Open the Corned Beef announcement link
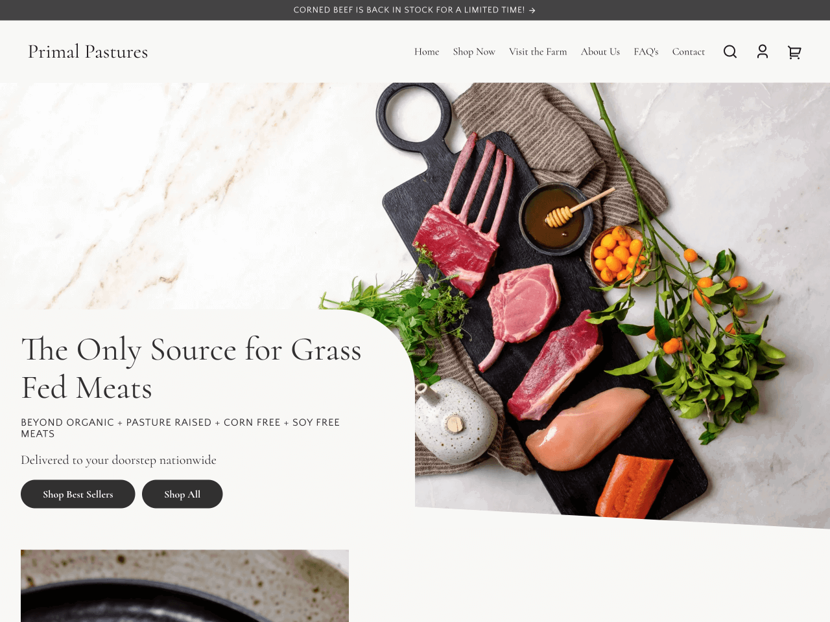The height and width of the screenshot is (622, 830). click(x=409, y=10)
